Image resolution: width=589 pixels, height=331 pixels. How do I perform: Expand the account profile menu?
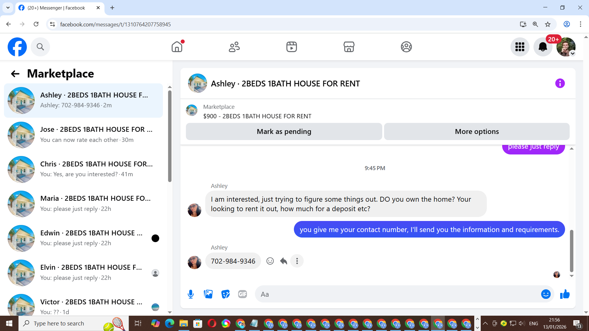[x=566, y=47]
